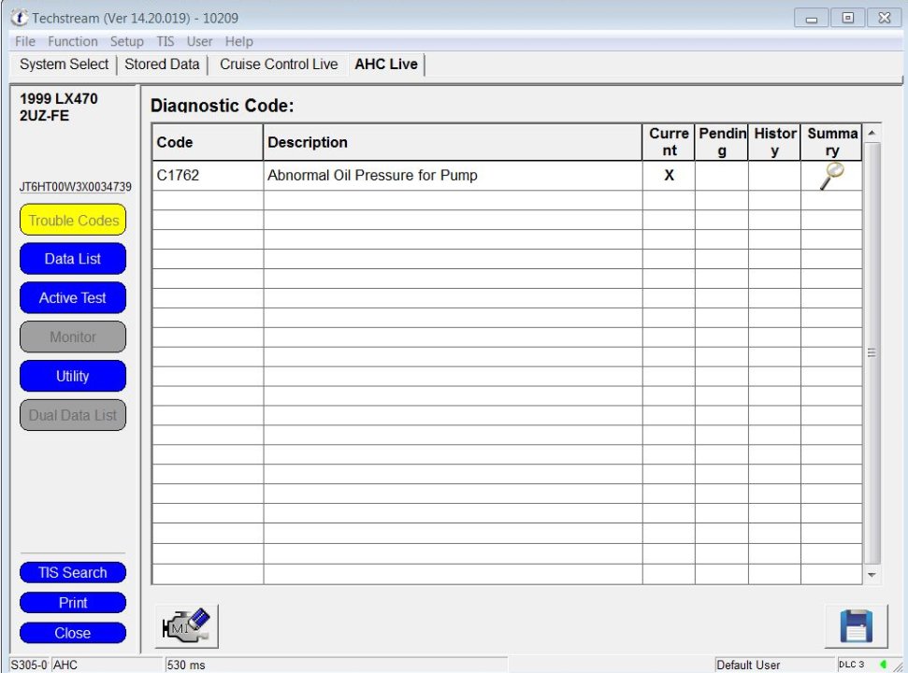Open the Data List

[x=73, y=259]
